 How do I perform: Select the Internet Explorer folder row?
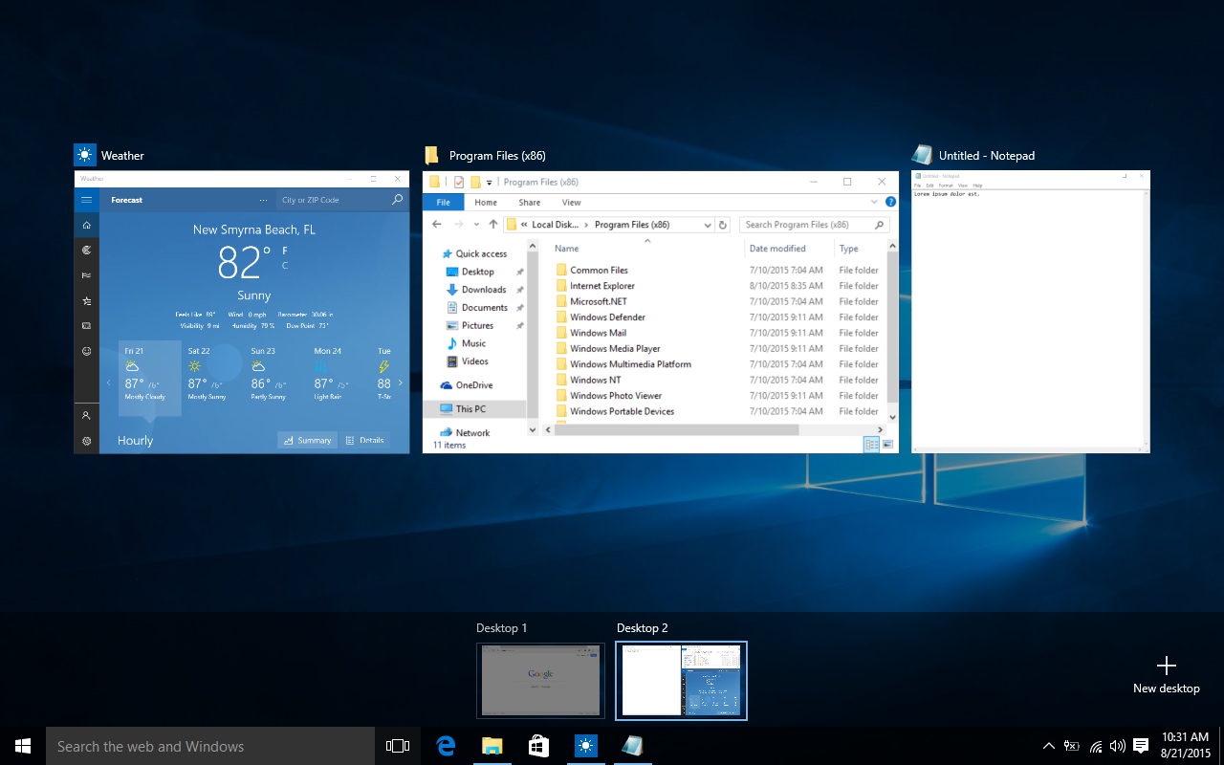pos(717,286)
